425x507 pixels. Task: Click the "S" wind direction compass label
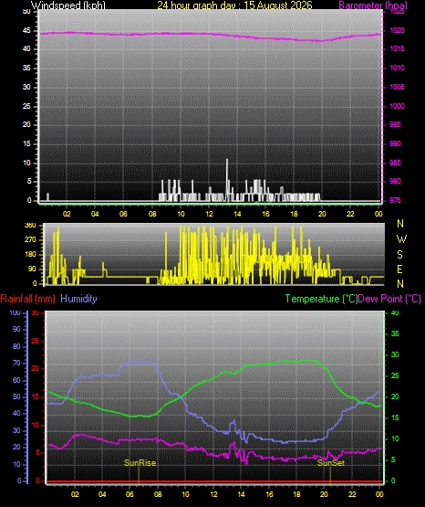click(x=399, y=255)
